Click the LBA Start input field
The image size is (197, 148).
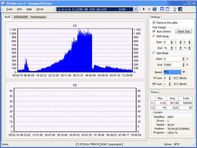[x=172, y=59]
